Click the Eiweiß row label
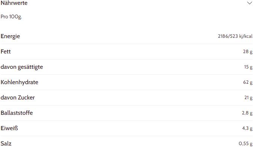This screenshot has height=147, width=253. point(9,128)
